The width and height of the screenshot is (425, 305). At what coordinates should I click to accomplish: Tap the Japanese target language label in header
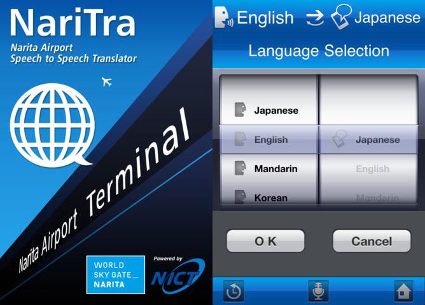tap(387, 18)
